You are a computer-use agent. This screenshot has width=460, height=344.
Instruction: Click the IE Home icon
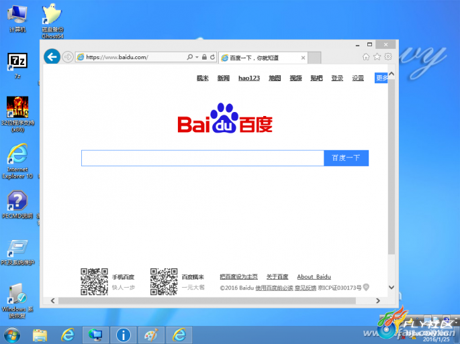(366, 56)
